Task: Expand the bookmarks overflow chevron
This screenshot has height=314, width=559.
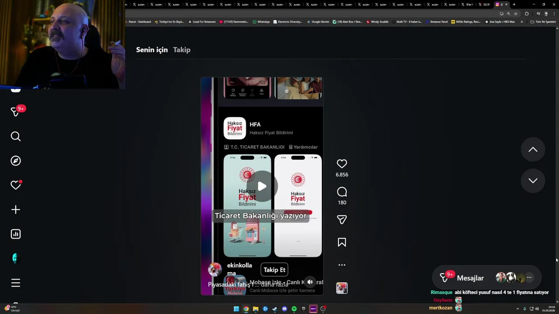Action: pos(521,22)
